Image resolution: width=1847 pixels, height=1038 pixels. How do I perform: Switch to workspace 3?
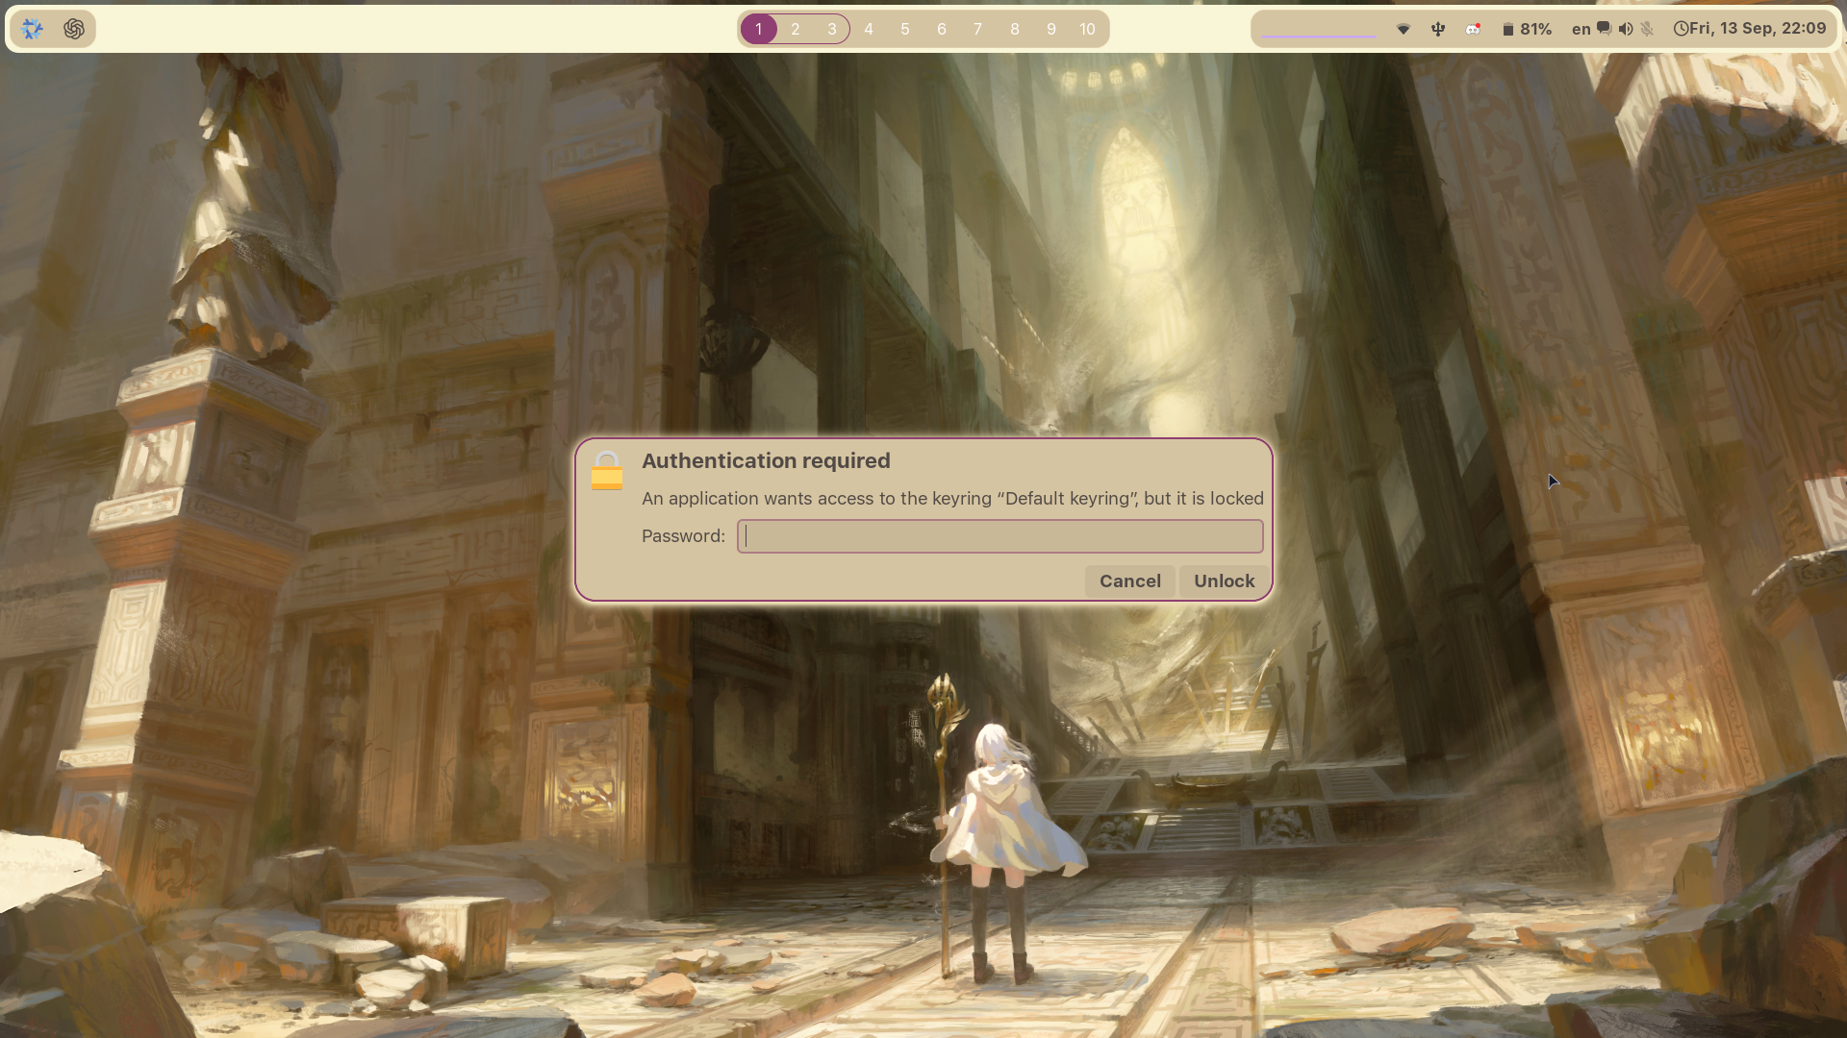point(832,29)
